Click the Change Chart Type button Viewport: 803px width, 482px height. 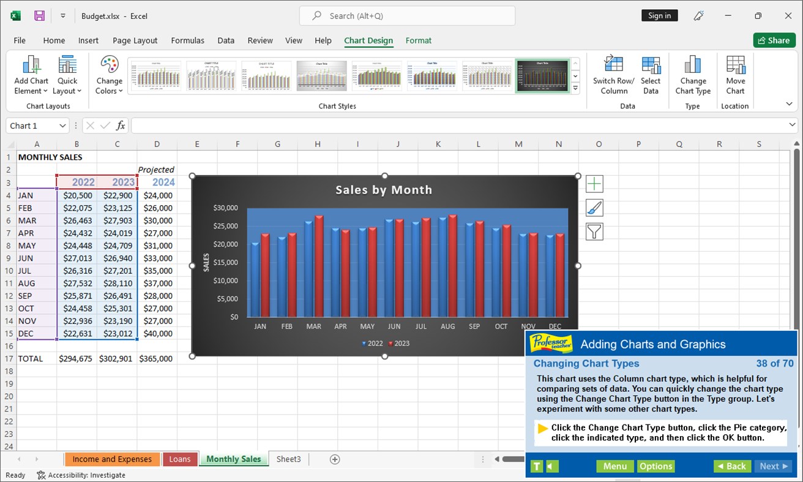coord(692,73)
